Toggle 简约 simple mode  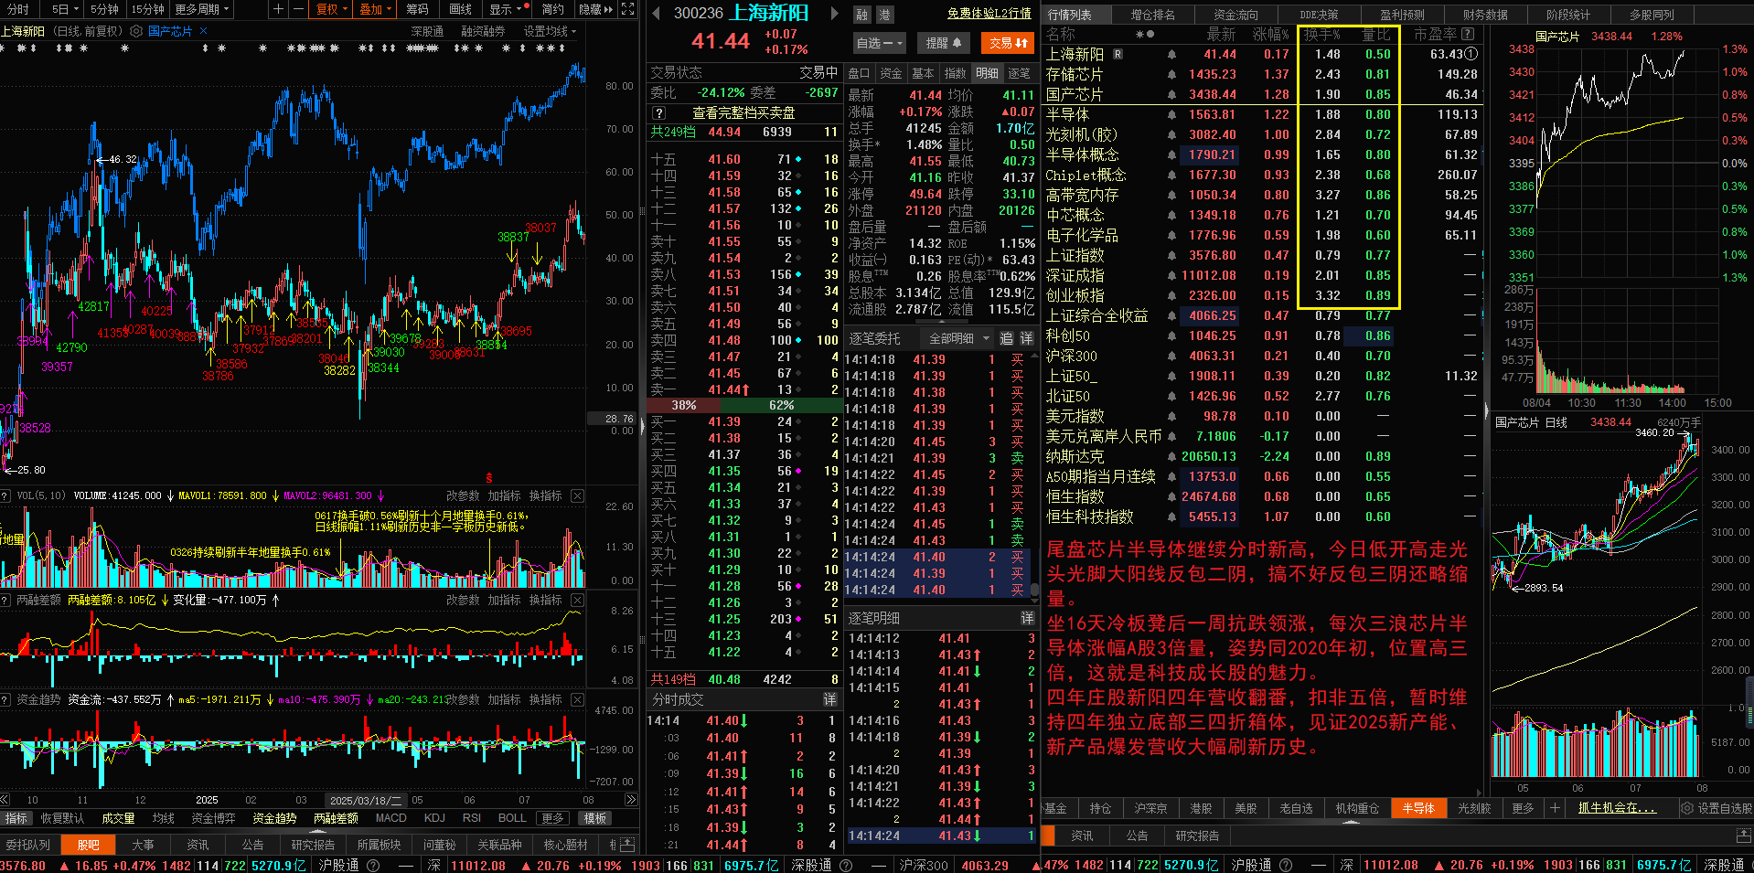pyautogui.click(x=552, y=9)
